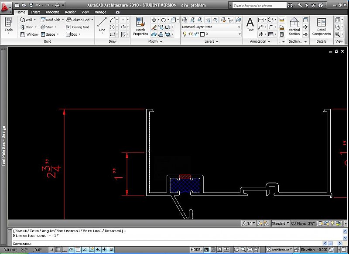Select the Line tool
The width and height of the screenshot is (349, 254).
click(x=102, y=27)
